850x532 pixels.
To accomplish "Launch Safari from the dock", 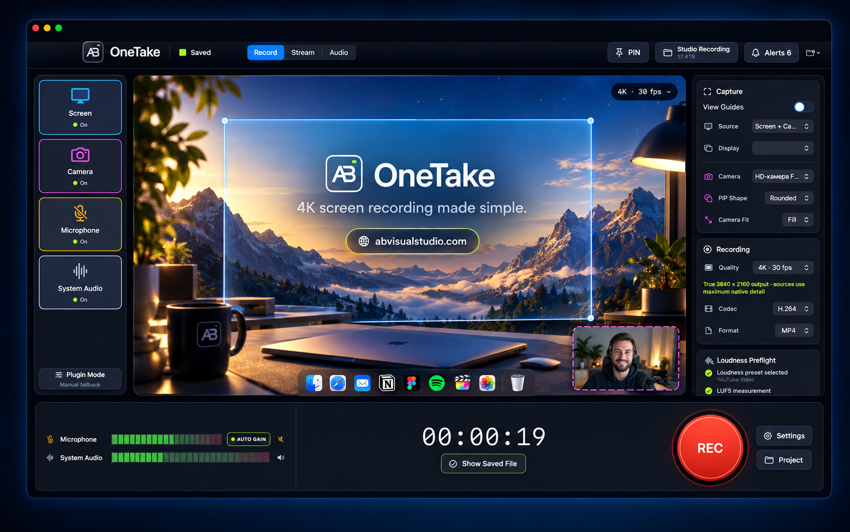I will pos(338,383).
